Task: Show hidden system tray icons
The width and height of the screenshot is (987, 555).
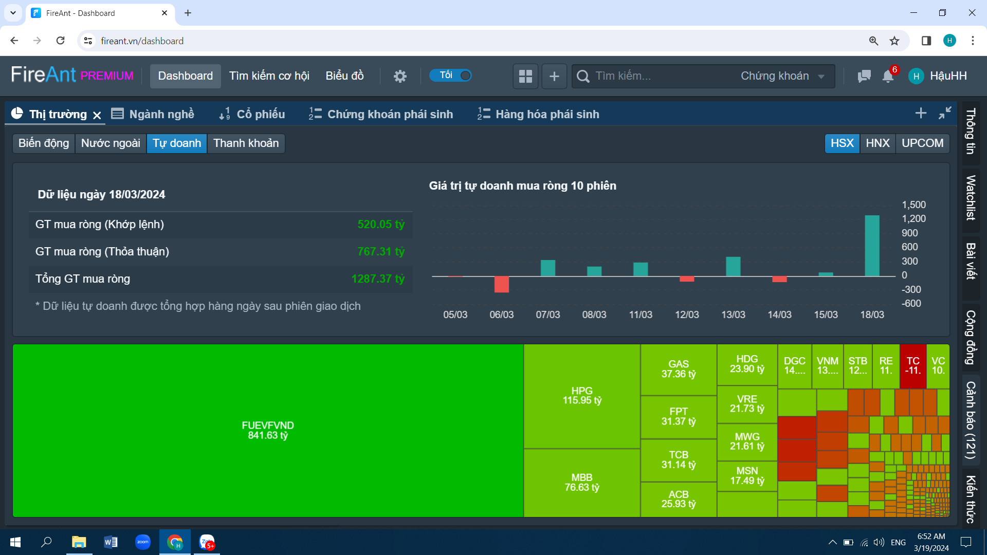Action: pyautogui.click(x=832, y=542)
